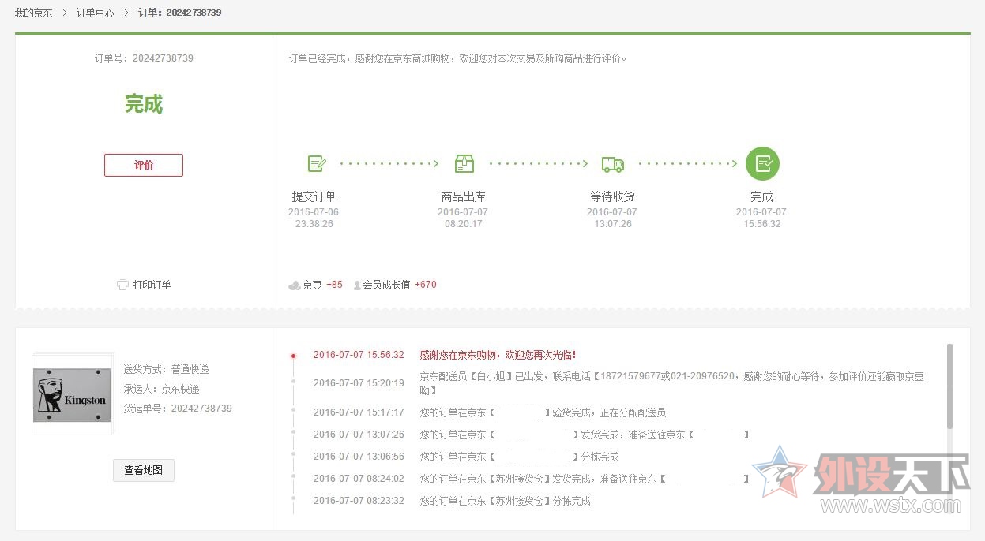Go to 订单中心 in the breadcrumb
The image size is (985, 541).
(95, 13)
